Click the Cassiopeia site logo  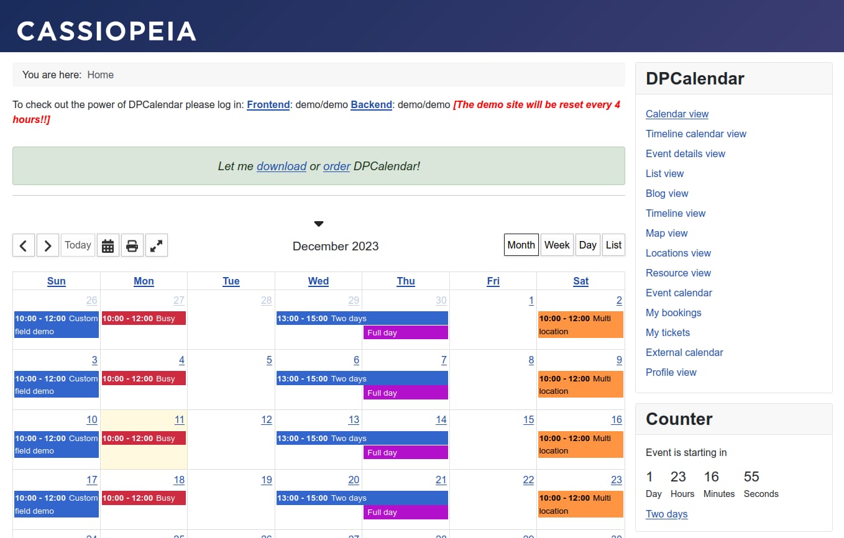coord(106,31)
